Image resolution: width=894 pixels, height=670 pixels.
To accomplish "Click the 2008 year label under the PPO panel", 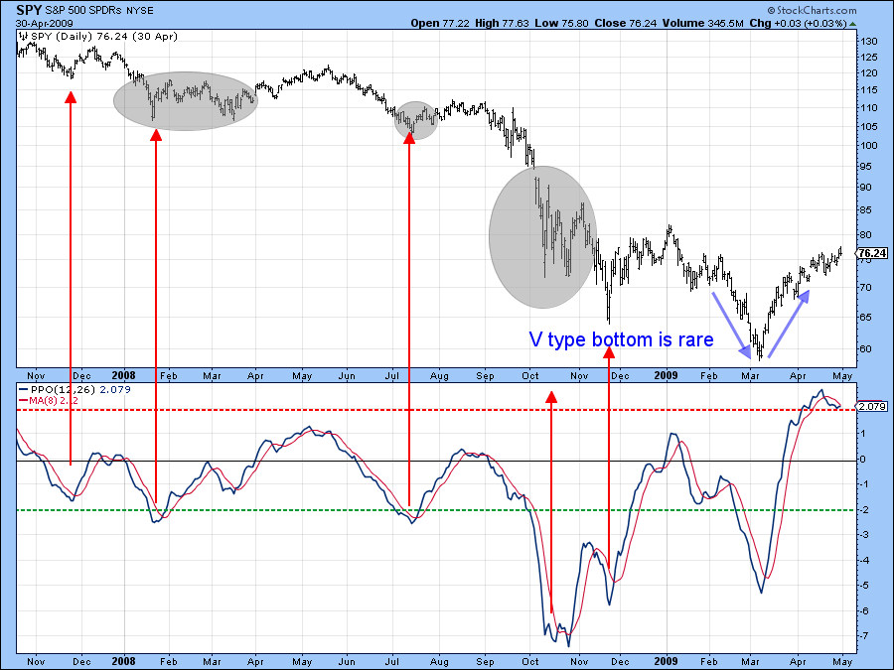I will coord(124,661).
